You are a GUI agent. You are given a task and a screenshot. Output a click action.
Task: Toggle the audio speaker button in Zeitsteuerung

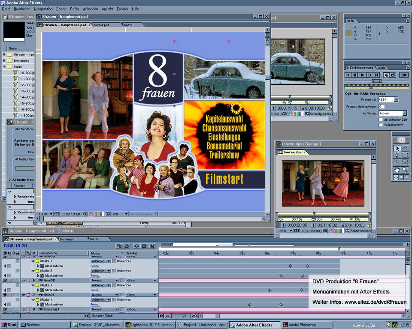point(386,75)
